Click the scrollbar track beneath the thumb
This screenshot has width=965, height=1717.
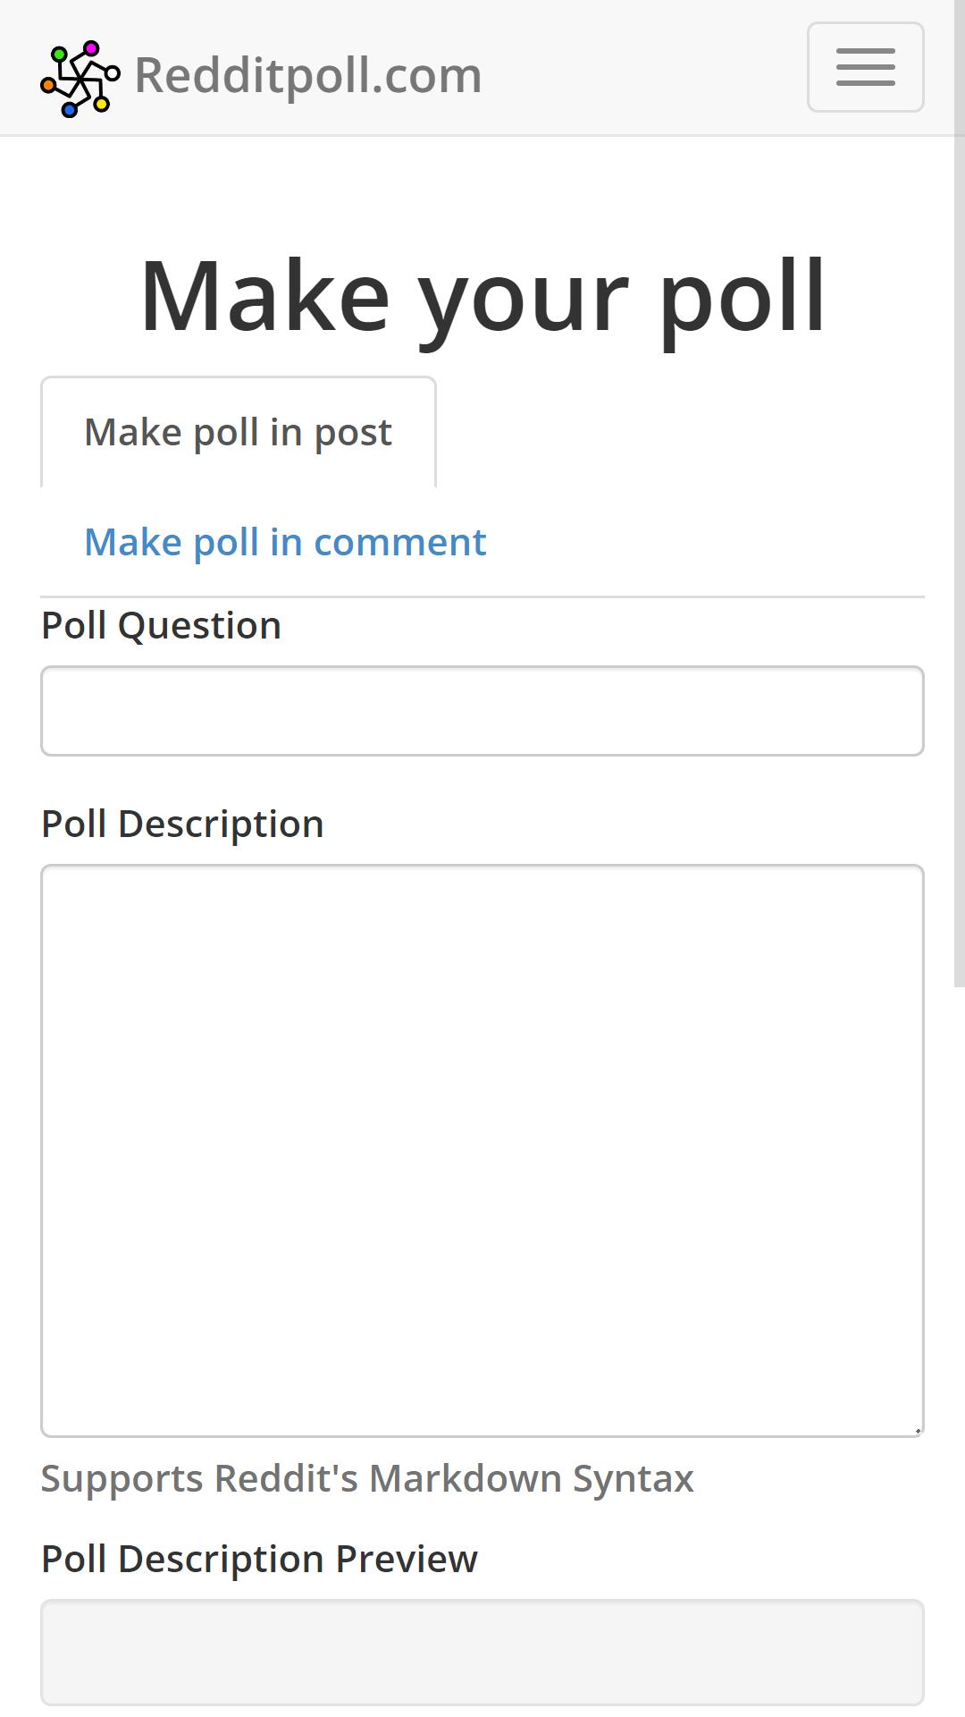960,1350
